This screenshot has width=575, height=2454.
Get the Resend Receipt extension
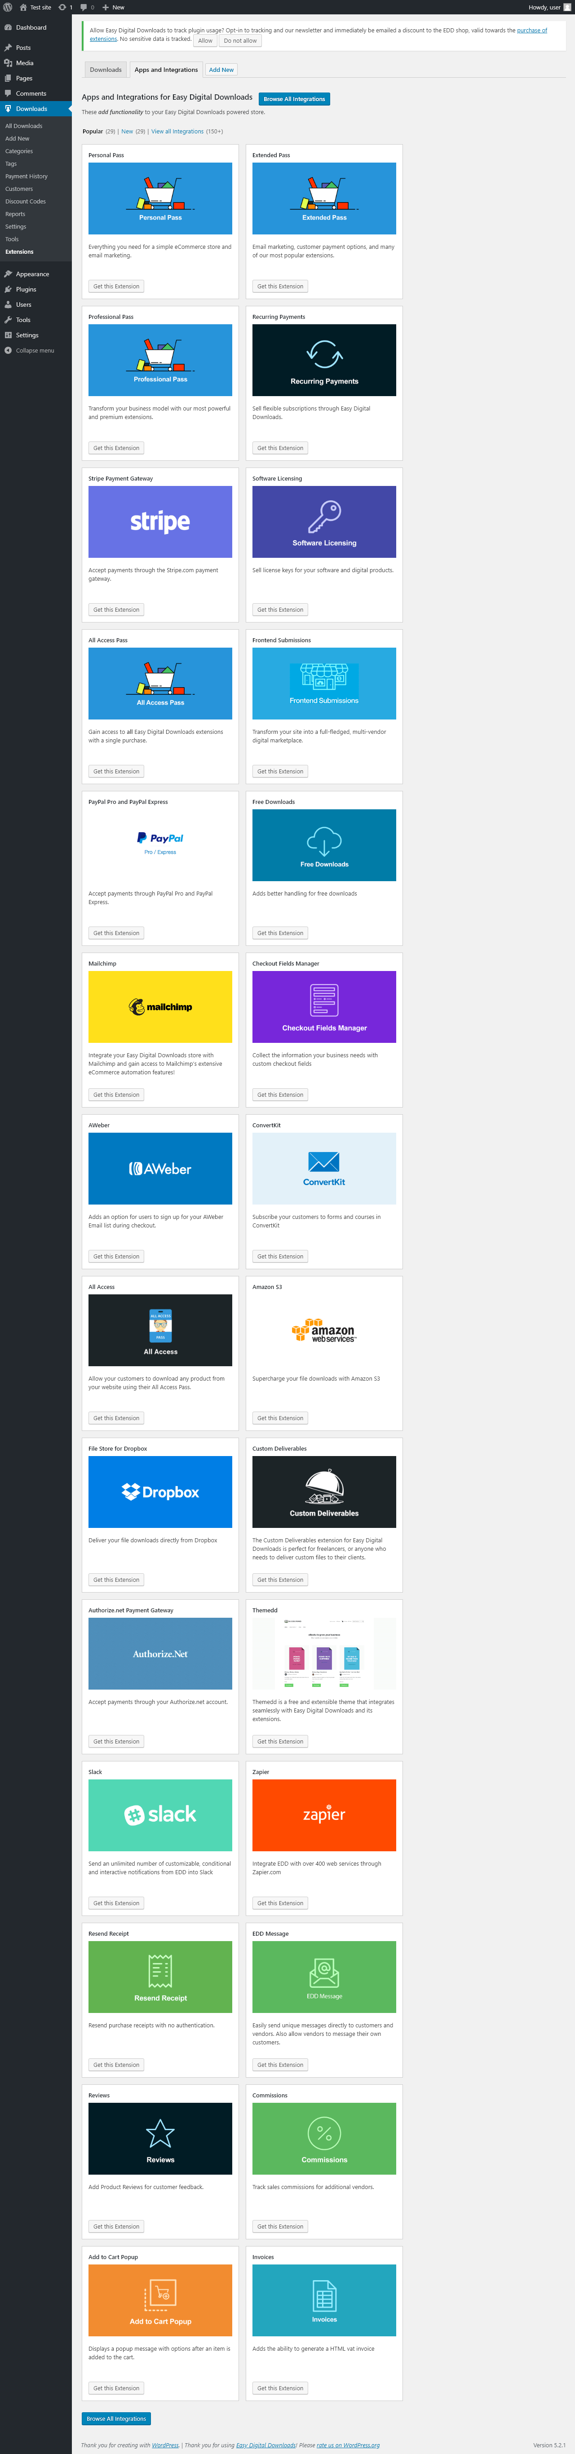tap(116, 2066)
